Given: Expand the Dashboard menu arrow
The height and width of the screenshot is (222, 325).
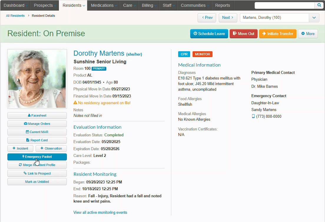Looking at the screenshot, I should click(27, 6).
